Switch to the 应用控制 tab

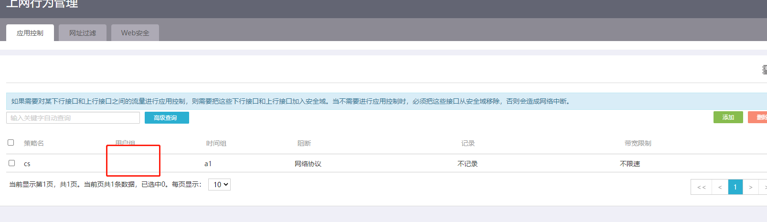click(x=30, y=33)
